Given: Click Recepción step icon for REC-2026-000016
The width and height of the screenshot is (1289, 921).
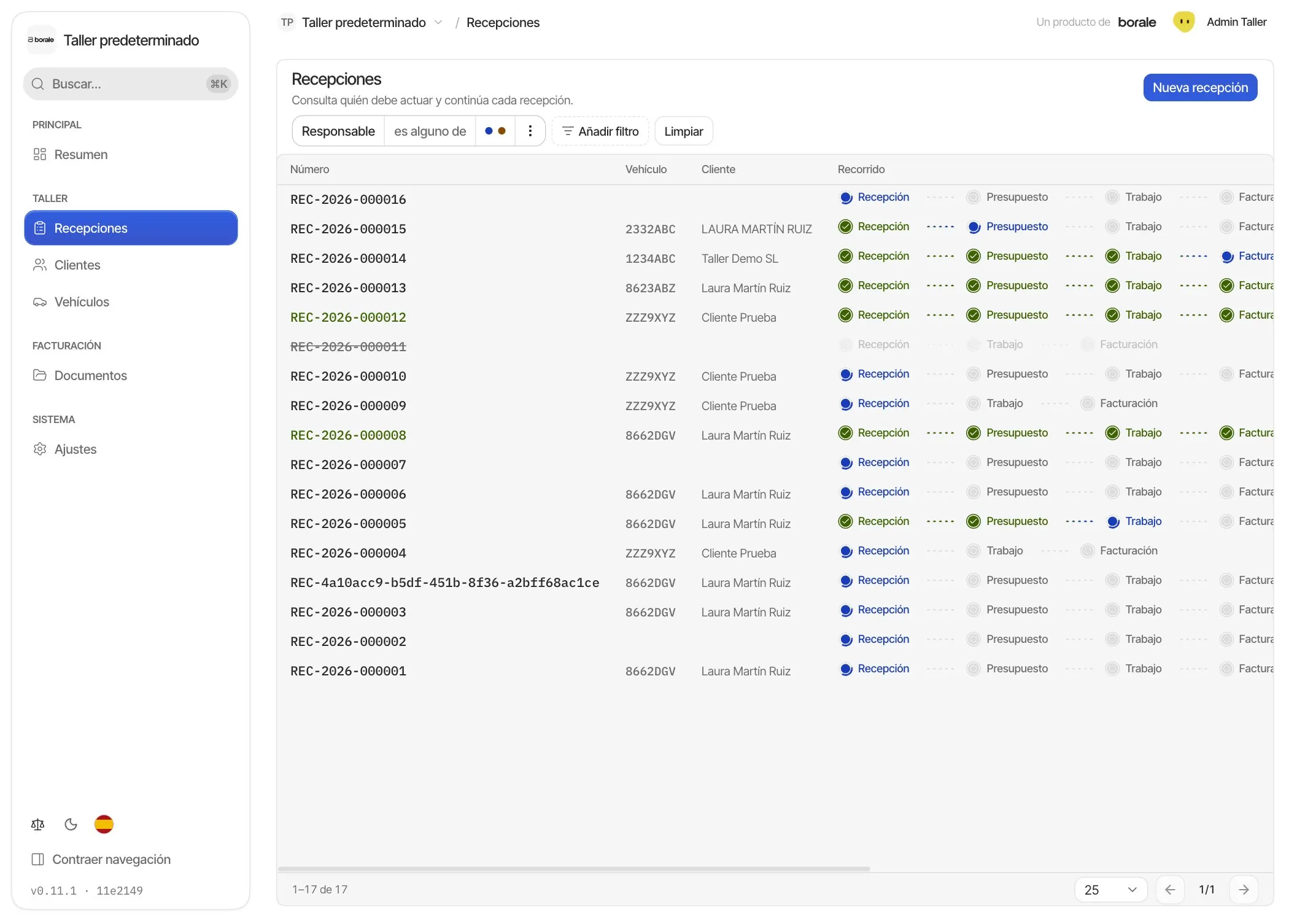Looking at the screenshot, I should point(846,198).
